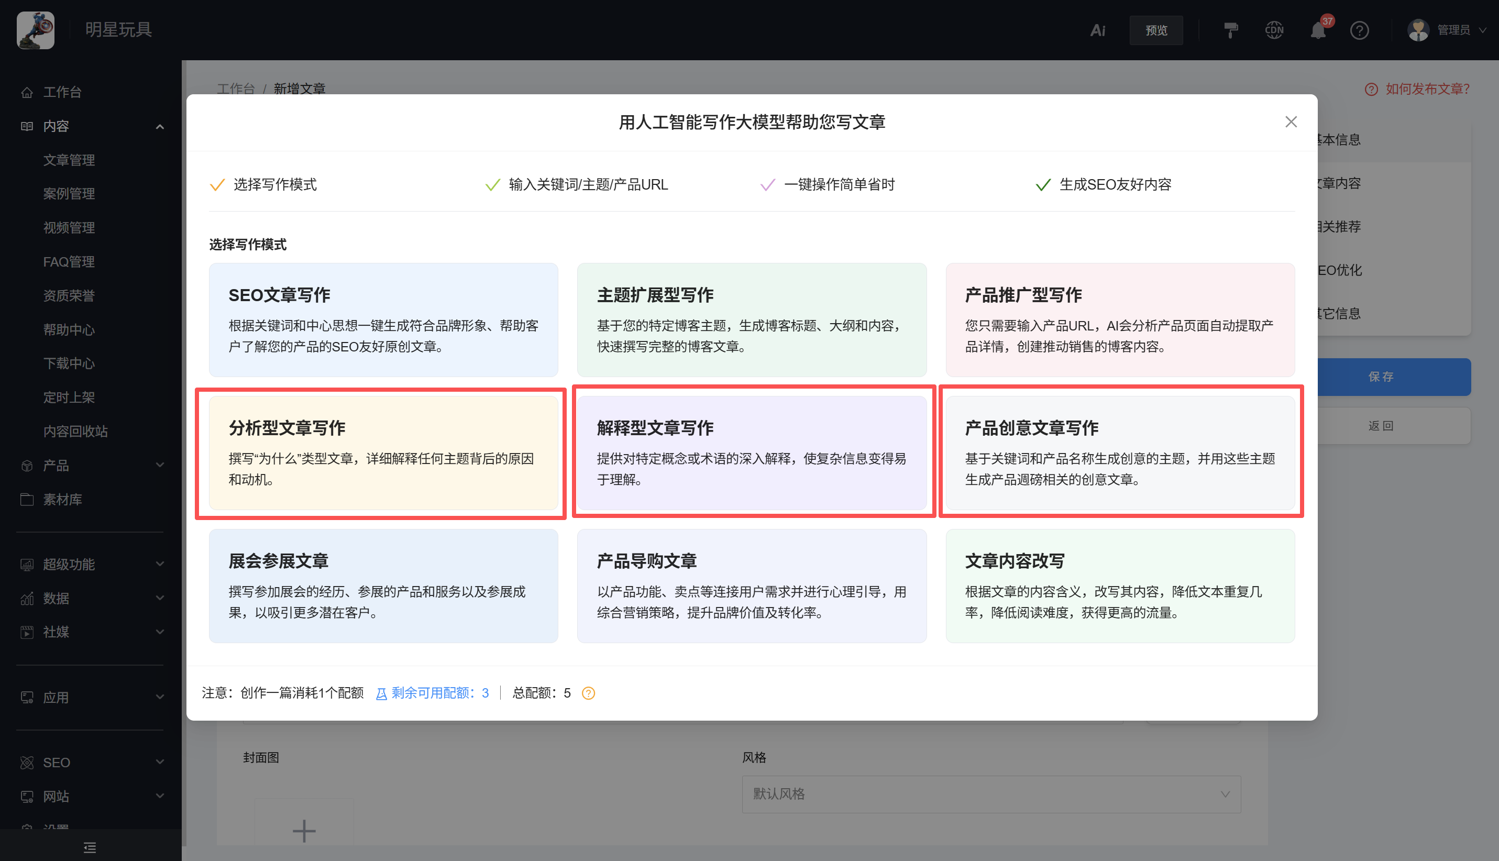1499x861 pixels.
Task: Expand the 产品 sidebar section
Action: click(160, 466)
